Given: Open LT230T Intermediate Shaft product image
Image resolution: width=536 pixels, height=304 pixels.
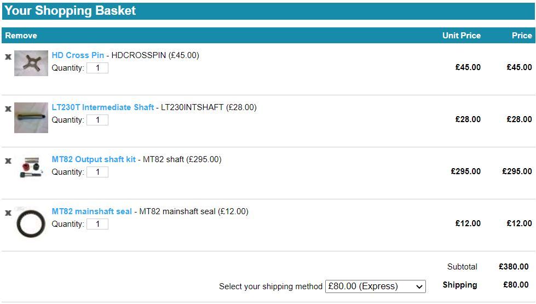Looking at the screenshot, I should 31,118.
